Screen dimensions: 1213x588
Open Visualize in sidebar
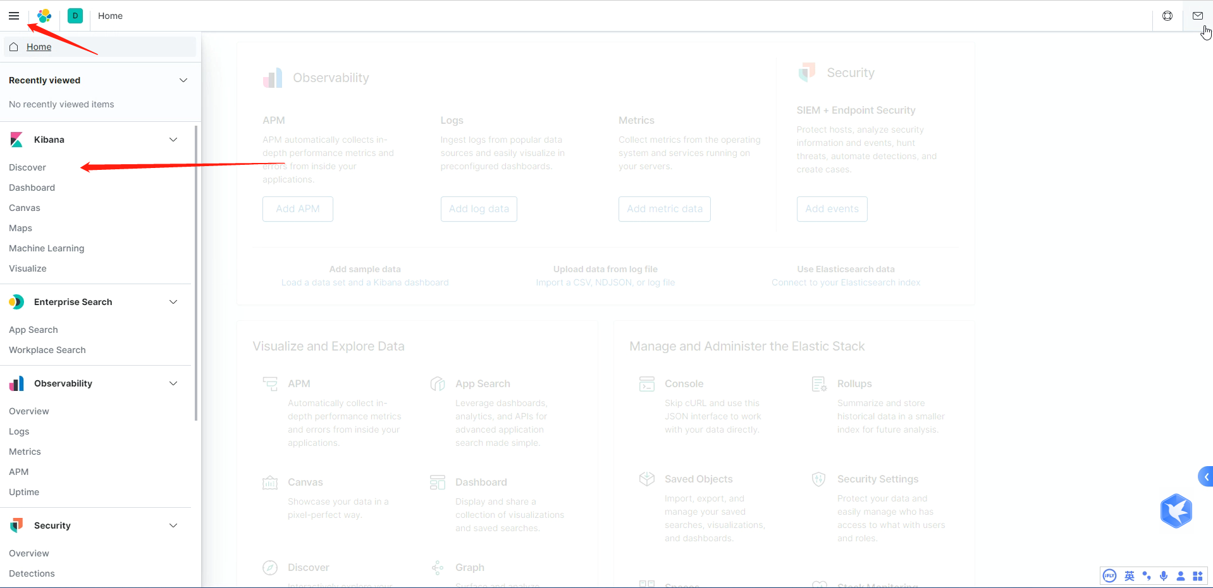point(28,268)
